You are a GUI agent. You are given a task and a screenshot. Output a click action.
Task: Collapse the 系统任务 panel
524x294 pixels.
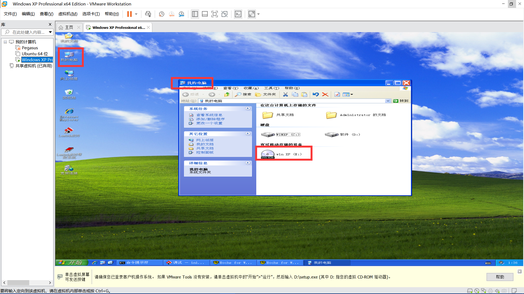(x=248, y=109)
